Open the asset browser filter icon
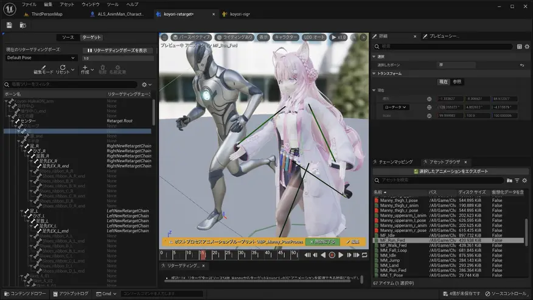Viewport: 533px width, 300px height. click(x=517, y=180)
